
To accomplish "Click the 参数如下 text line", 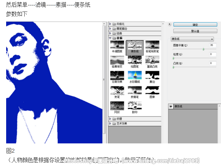I will (x=17, y=14).
